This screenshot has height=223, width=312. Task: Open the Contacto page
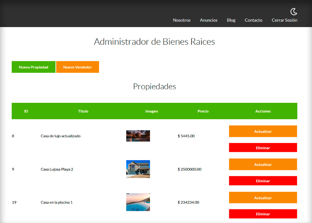coord(253,20)
